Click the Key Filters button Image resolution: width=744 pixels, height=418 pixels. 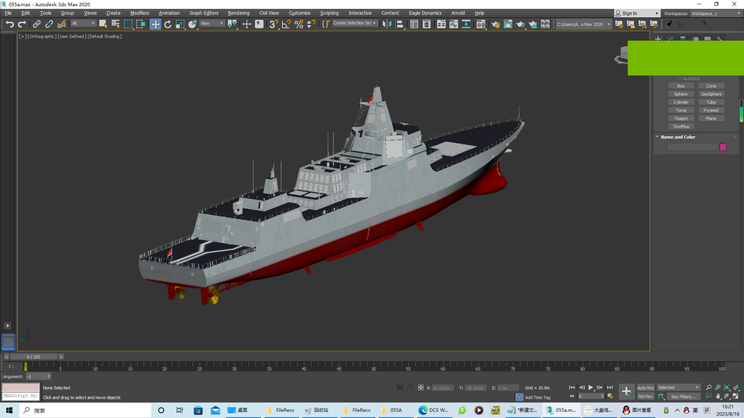pos(682,396)
